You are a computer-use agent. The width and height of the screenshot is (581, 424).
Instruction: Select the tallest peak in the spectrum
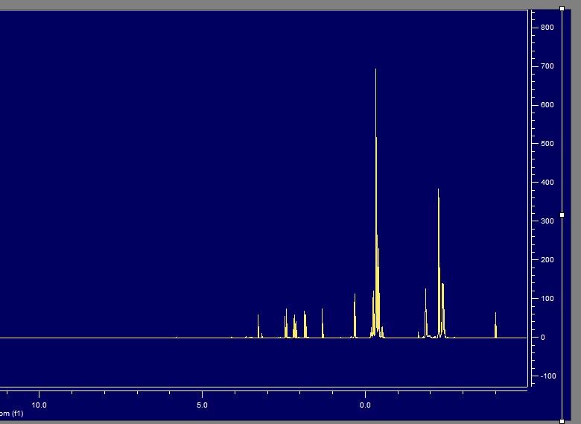click(375, 203)
